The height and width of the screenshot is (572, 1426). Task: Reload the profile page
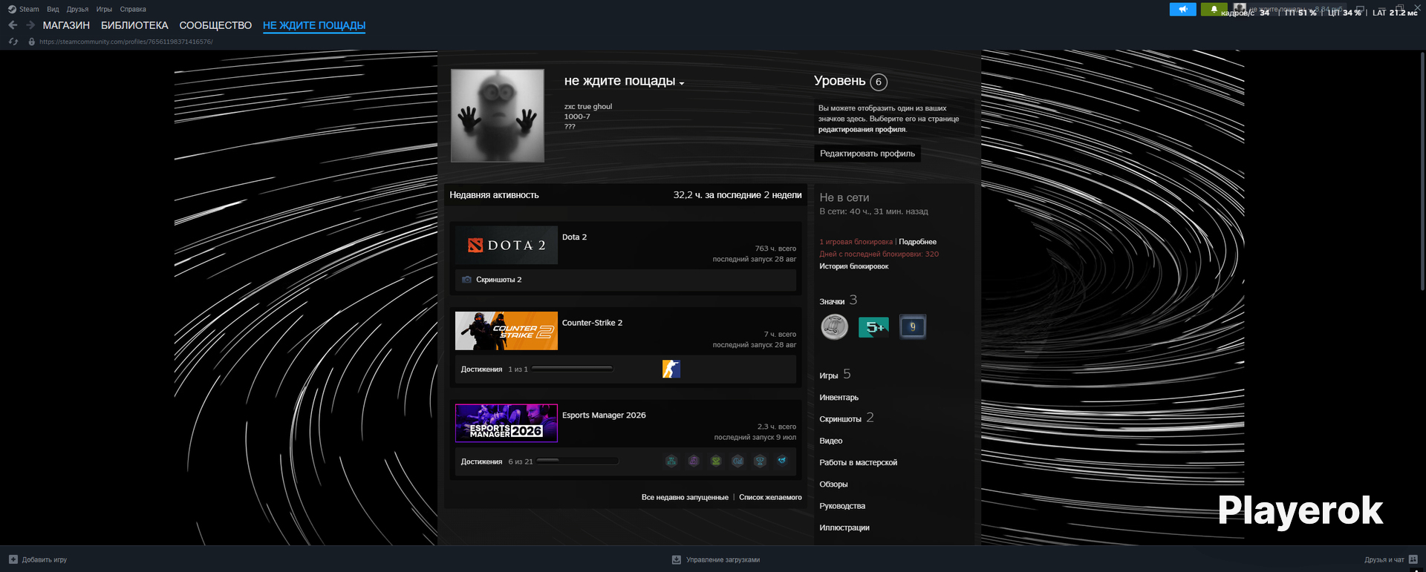click(x=13, y=42)
